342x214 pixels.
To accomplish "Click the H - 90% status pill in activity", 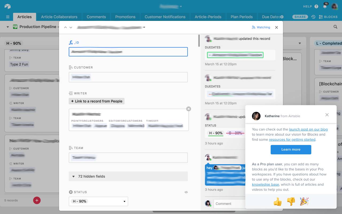I will (216, 133).
